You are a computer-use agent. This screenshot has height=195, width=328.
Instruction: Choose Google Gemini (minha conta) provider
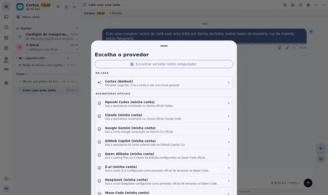pos(164,130)
